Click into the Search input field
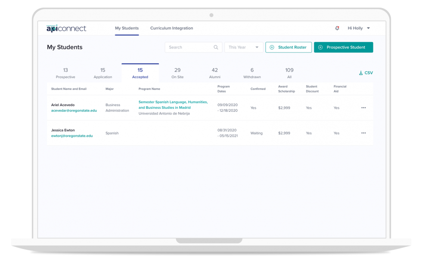 click(189, 47)
